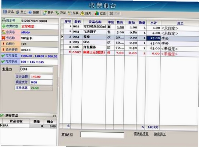Click the 卡号F9 label link
Viewport: 199px width, 147px height.
7,69
